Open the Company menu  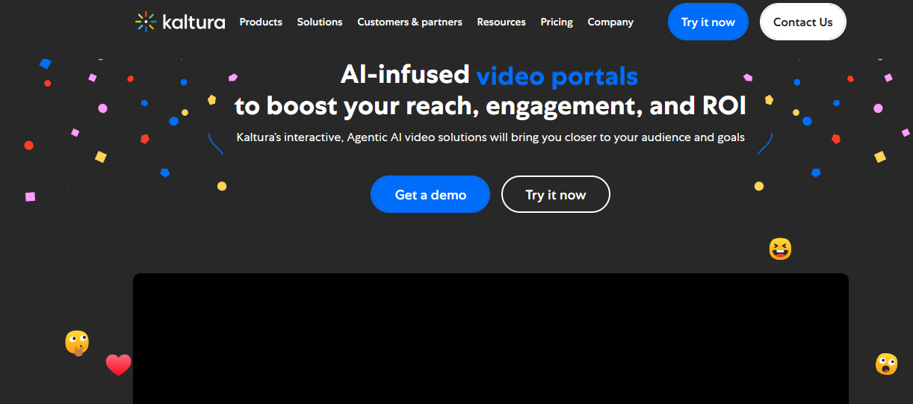pos(610,22)
